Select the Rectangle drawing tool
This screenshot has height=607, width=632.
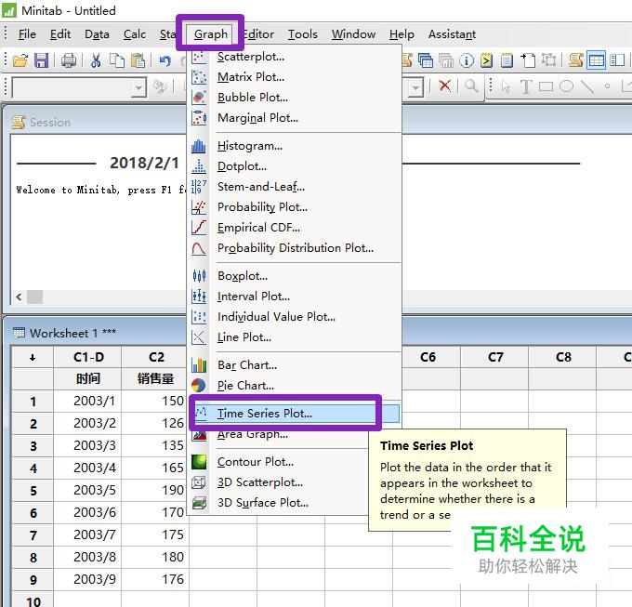tap(546, 86)
